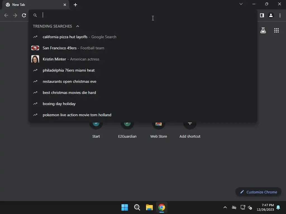This screenshot has width=286, height=214.
Task: Click the 49ers team logo thumbnail
Action: click(35, 48)
